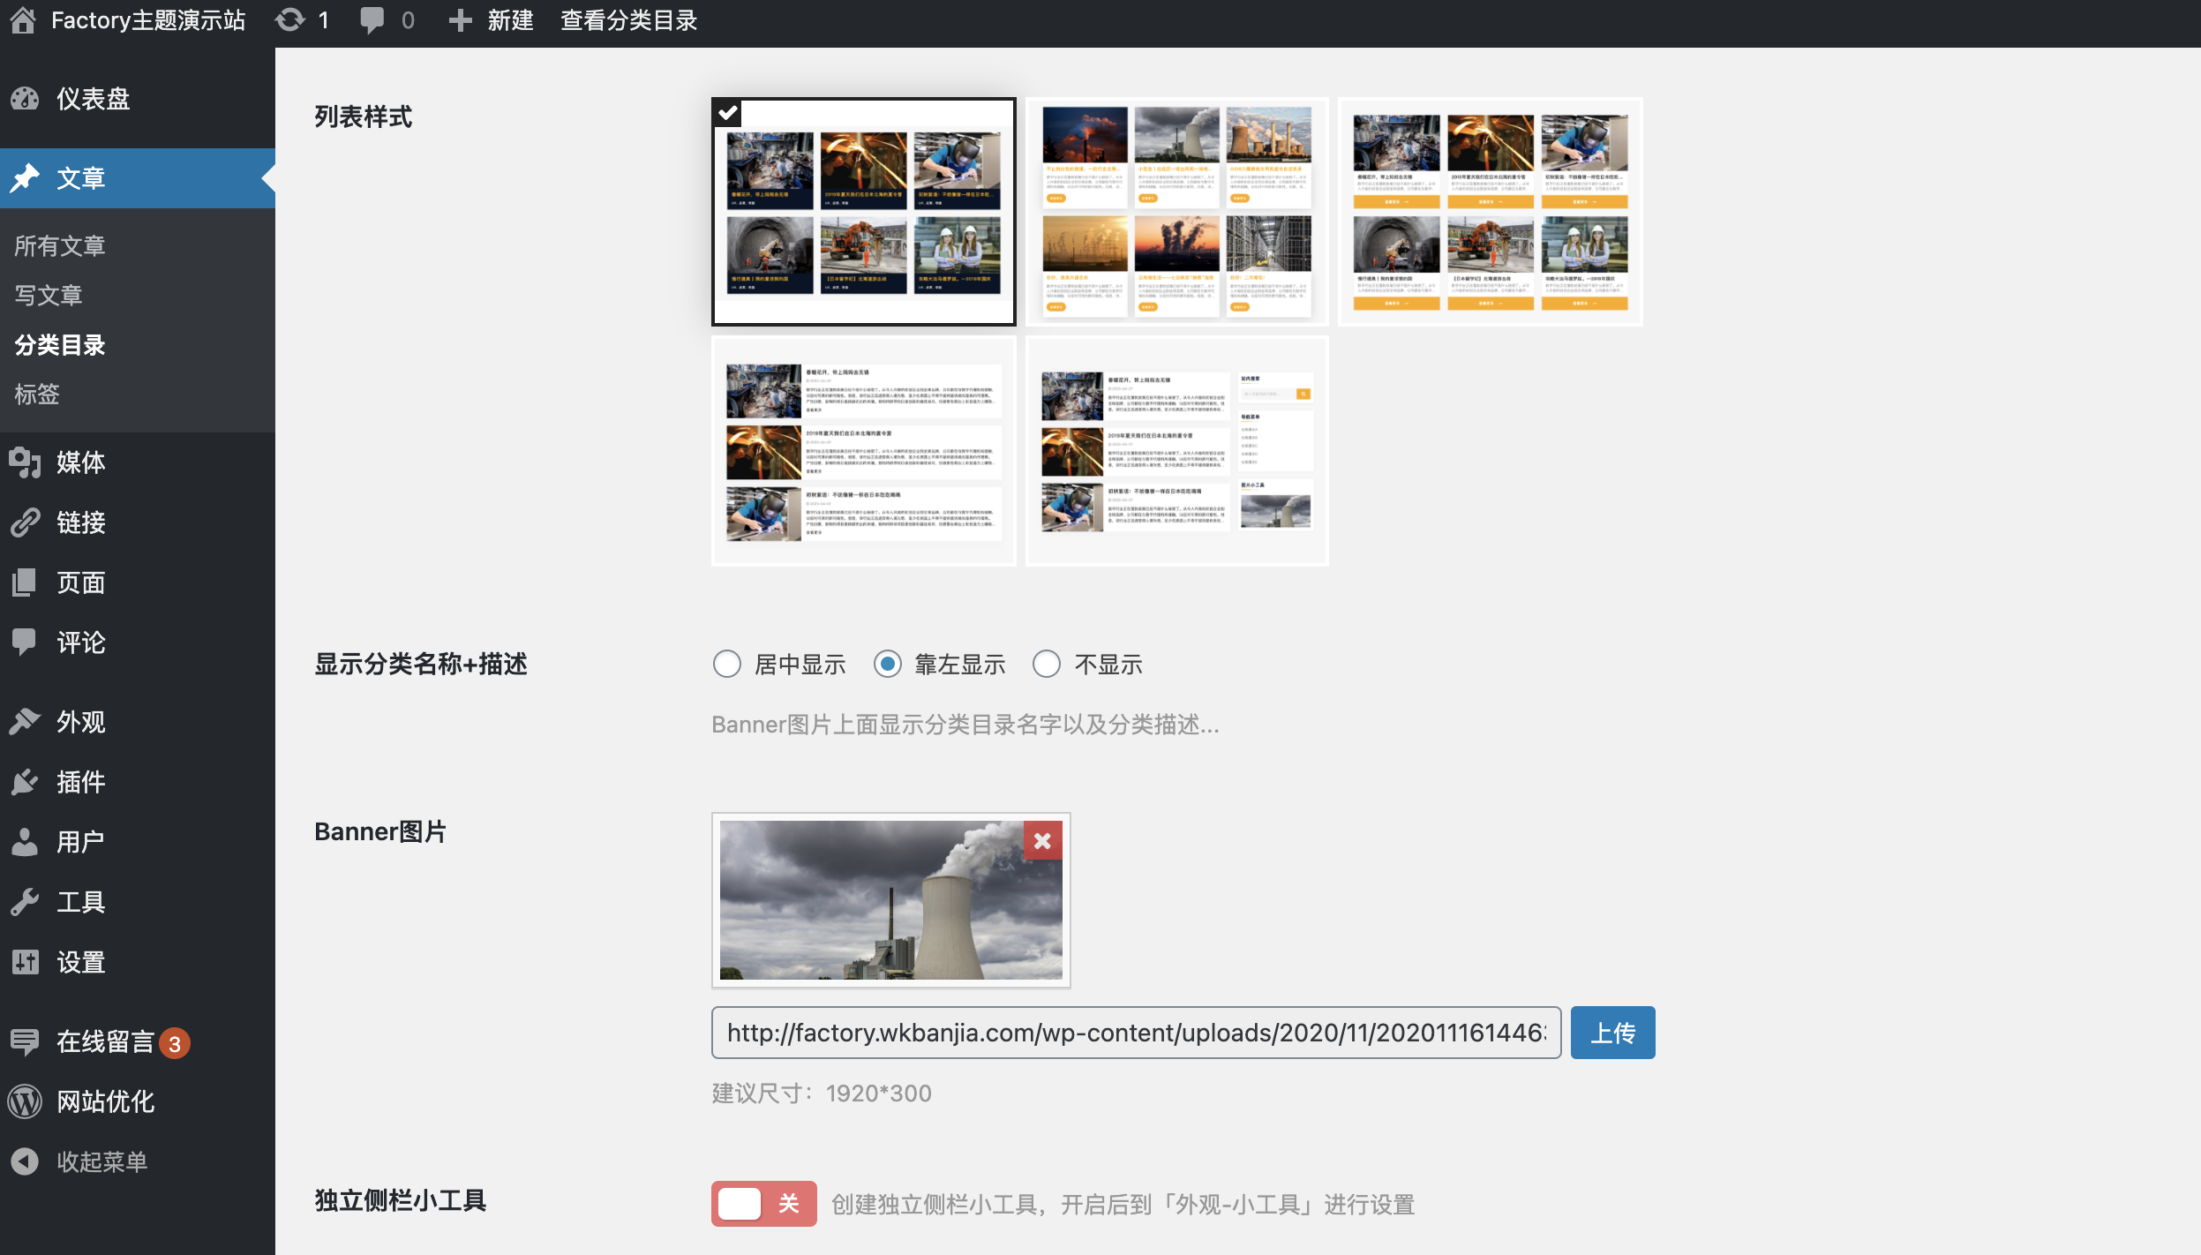This screenshot has width=2201, height=1255.
Task: Click the comments bubble icon in top bar
Action: pos(372,19)
